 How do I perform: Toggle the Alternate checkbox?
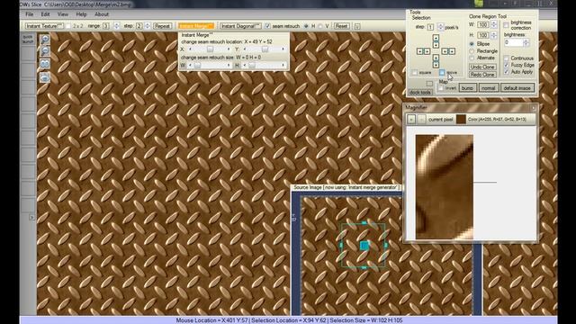coord(472,58)
